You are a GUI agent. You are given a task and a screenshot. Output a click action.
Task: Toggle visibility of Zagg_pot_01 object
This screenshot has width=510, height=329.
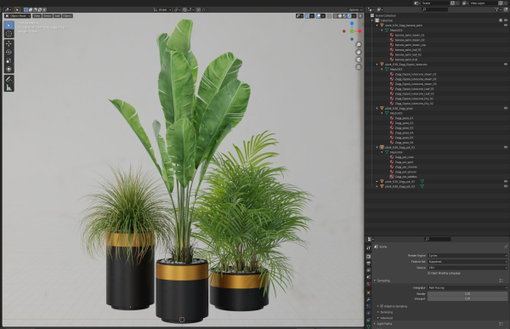pos(506,147)
